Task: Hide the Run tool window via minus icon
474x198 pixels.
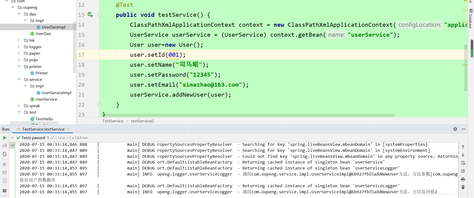Action: tap(463, 129)
